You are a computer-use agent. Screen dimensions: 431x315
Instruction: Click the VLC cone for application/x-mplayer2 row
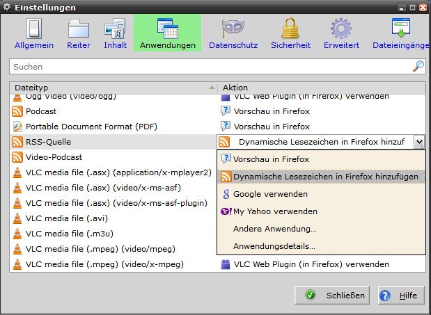17,172
